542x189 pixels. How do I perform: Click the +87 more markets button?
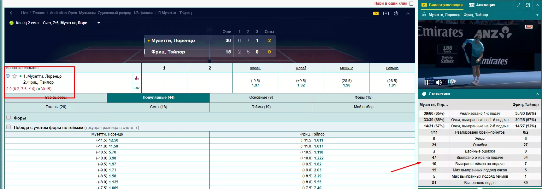(x=137, y=88)
